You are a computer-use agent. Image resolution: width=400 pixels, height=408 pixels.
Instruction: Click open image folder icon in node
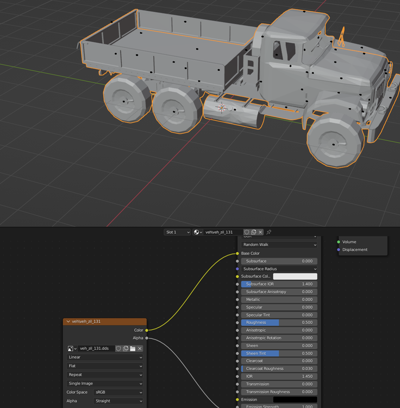133,349
